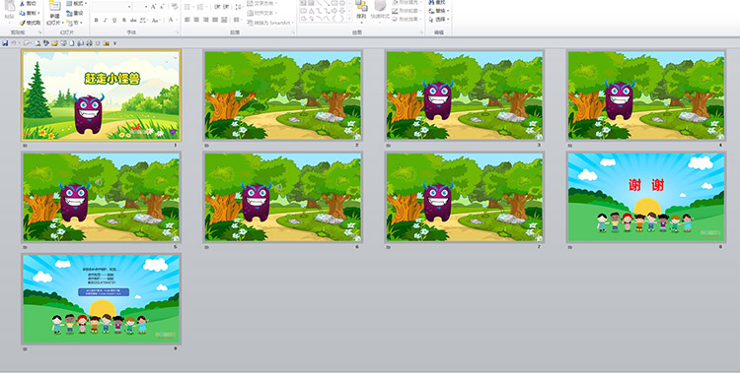Viewport: 740px width, 373px height.
Task: Expand the Select dropdown in editing group
Action: click(x=439, y=20)
